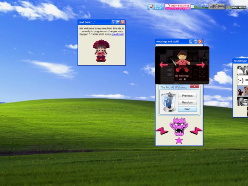Open the Hello Kitty online shop banner
This screenshot has width=248, height=186.
(x=156, y=6)
